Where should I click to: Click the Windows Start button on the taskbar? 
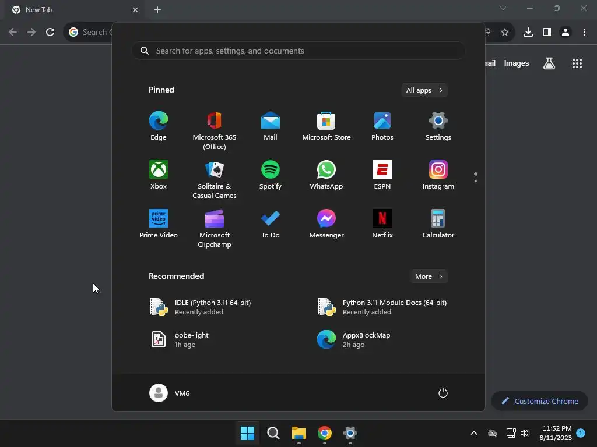tap(247, 433)
